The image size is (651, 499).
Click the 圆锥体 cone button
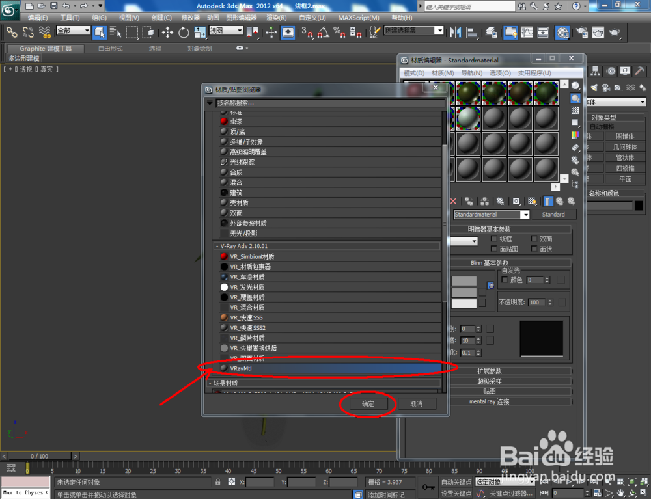coord(625,136)
